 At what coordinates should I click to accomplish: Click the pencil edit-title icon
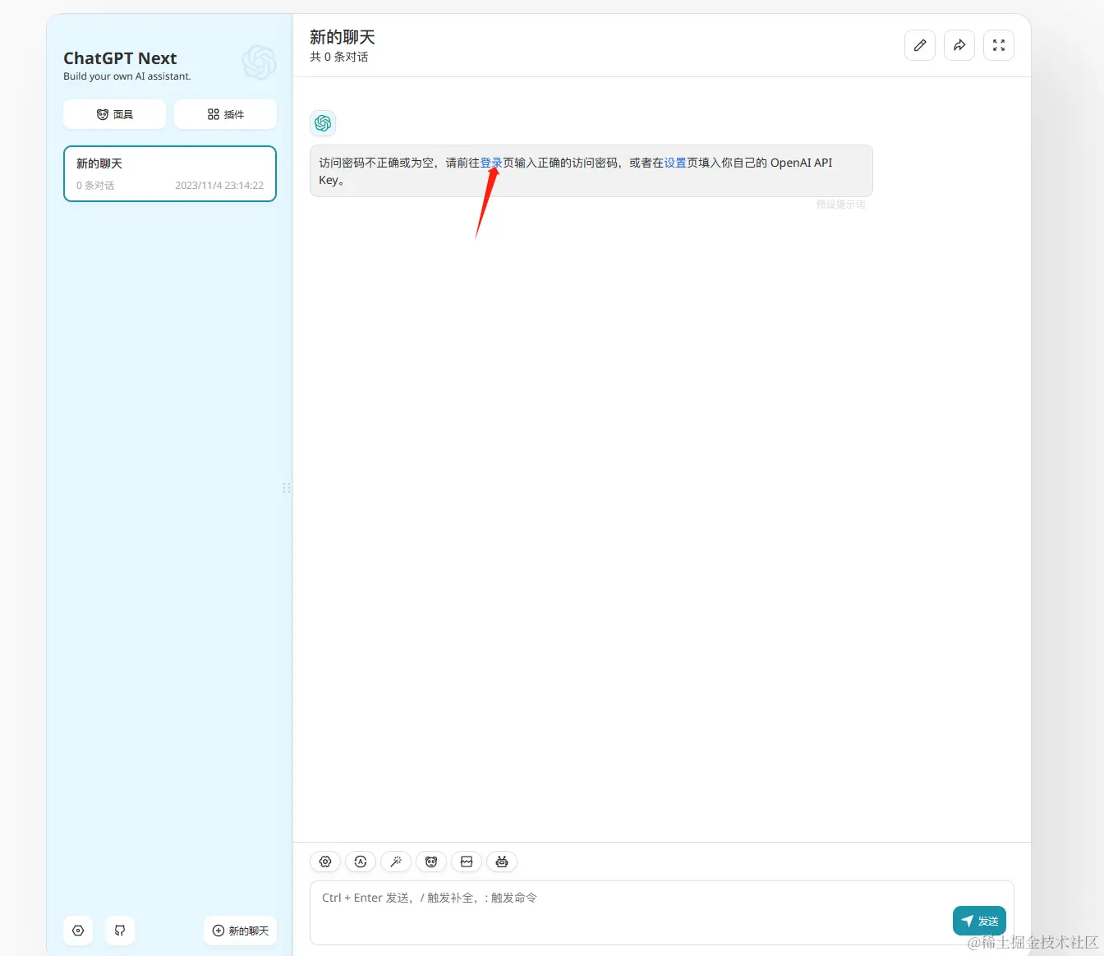pyautogui.click(x=920, y=45)
